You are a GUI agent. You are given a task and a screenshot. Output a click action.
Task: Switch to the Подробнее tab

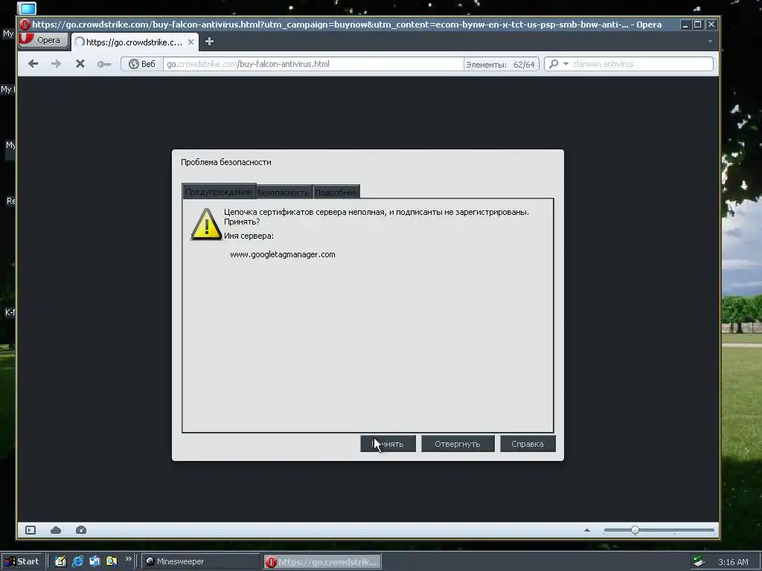click(336, 193)
